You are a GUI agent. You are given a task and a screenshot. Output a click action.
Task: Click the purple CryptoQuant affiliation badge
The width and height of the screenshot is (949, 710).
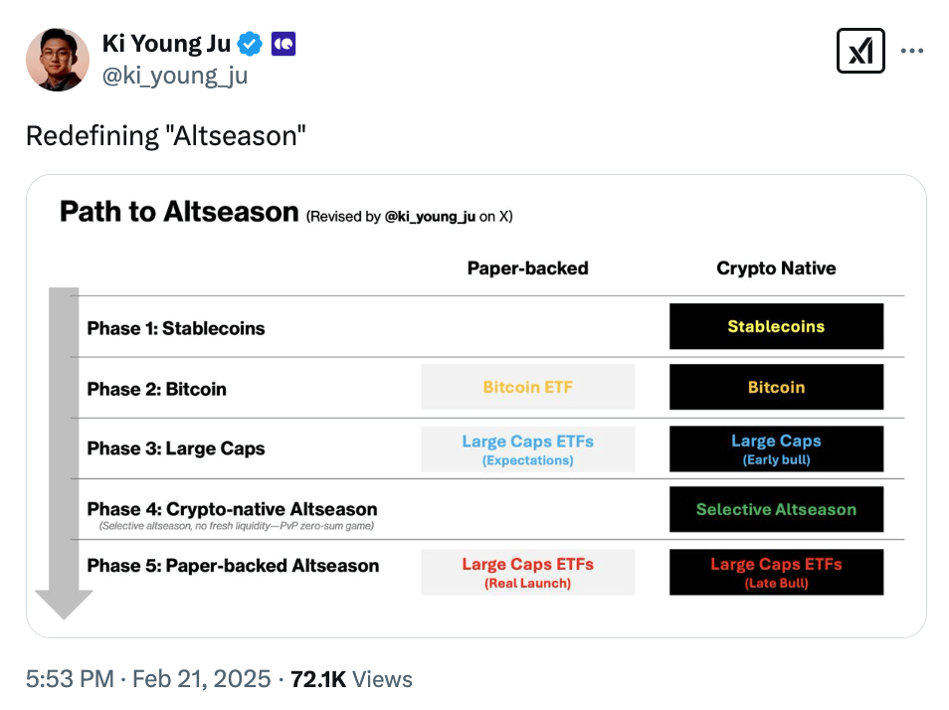283,43
